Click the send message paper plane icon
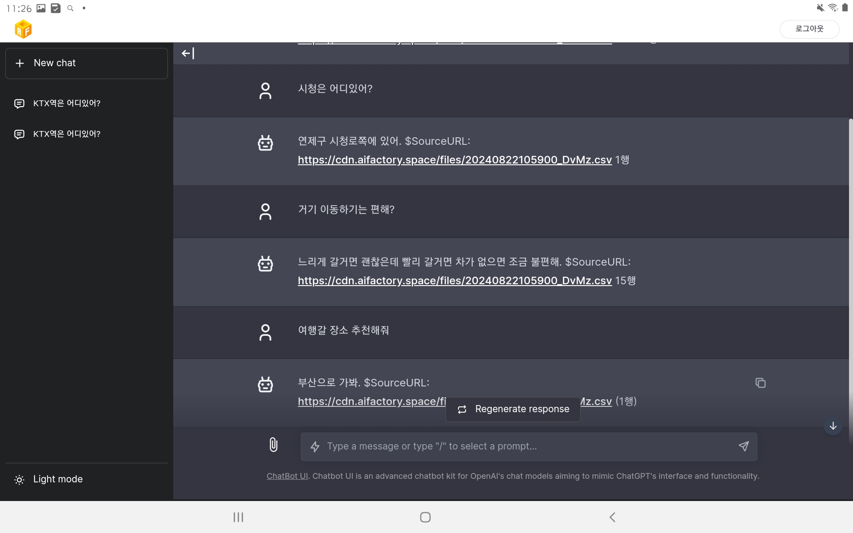The image size is (853, 533). 744,446
